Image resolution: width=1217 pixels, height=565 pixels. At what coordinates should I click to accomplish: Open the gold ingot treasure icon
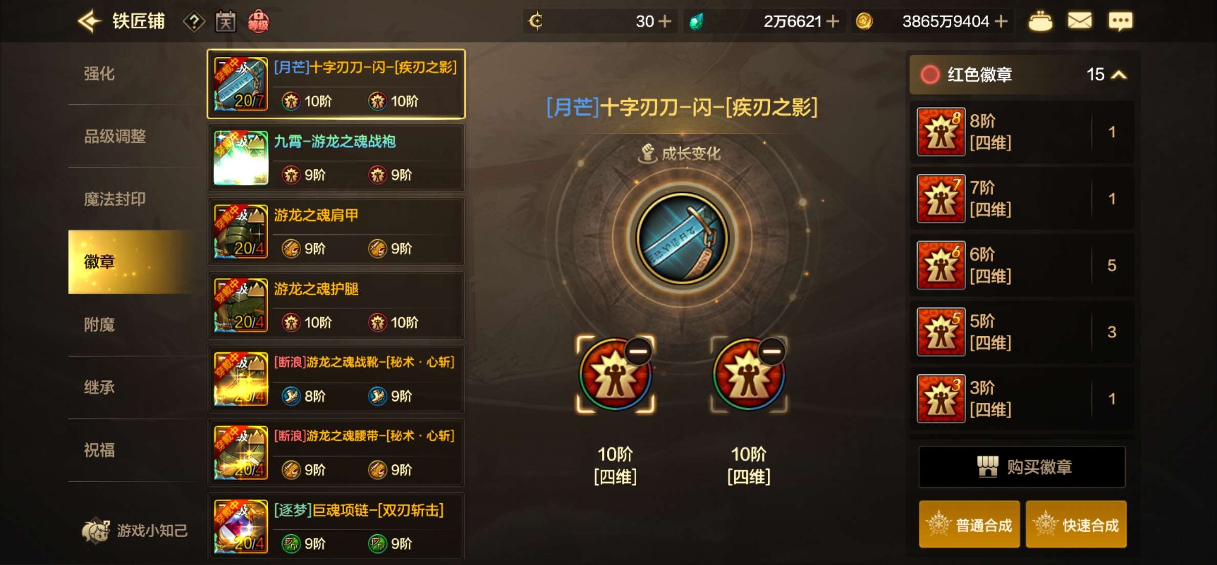click(1040, 21)
